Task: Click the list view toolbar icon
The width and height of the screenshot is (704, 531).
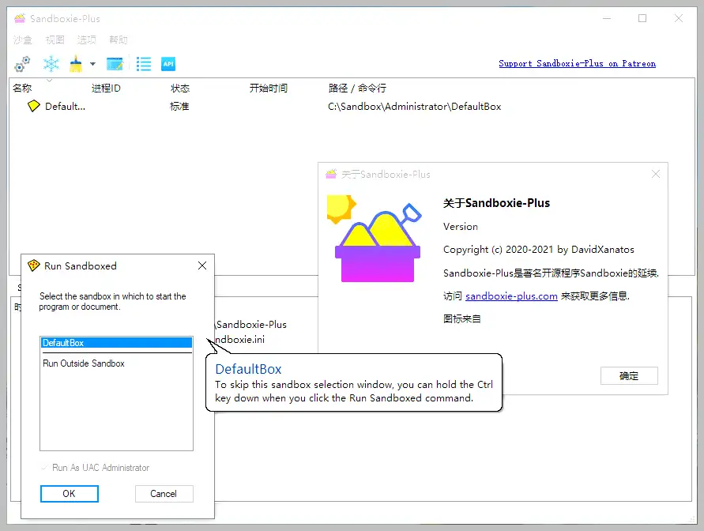Action: [143, 64]
